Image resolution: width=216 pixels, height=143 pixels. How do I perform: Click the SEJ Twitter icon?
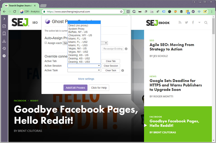[187, 22]
